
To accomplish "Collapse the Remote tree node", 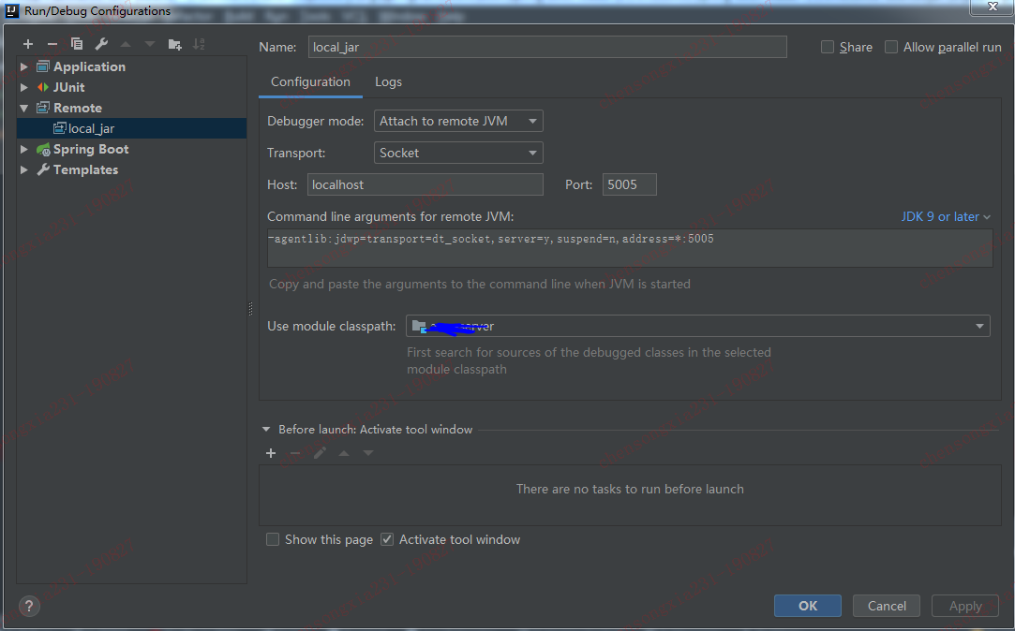I will click(24, 108).
